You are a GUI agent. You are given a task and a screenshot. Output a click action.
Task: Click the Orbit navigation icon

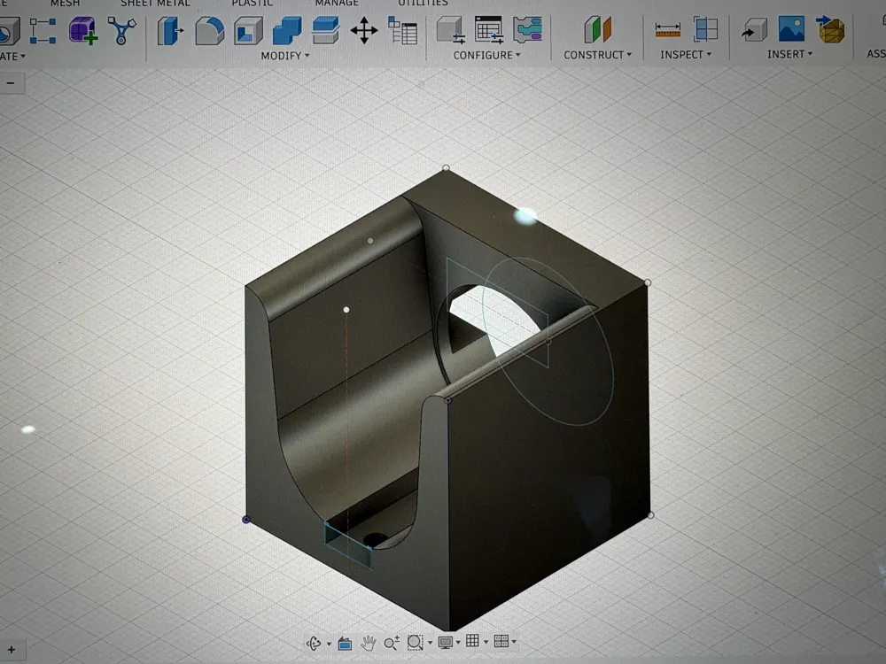point(314,643)
